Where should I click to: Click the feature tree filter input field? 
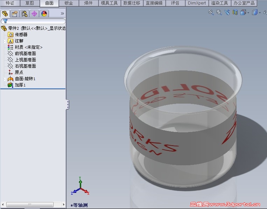33,21
